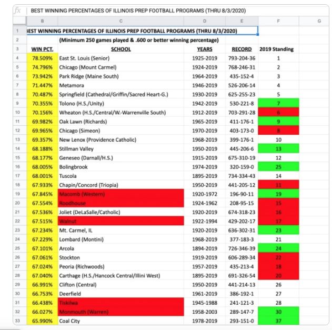Select New Lenox (Providence Catholic) cell
The width and height of the screenshot is (332, 330).
pyautogui.click(x=120, y=140)
